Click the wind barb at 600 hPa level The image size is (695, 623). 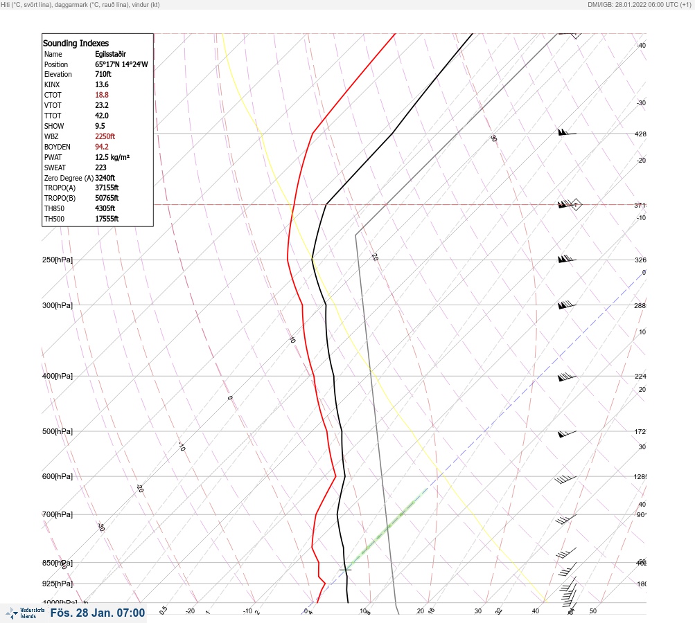tap(565, 479)
